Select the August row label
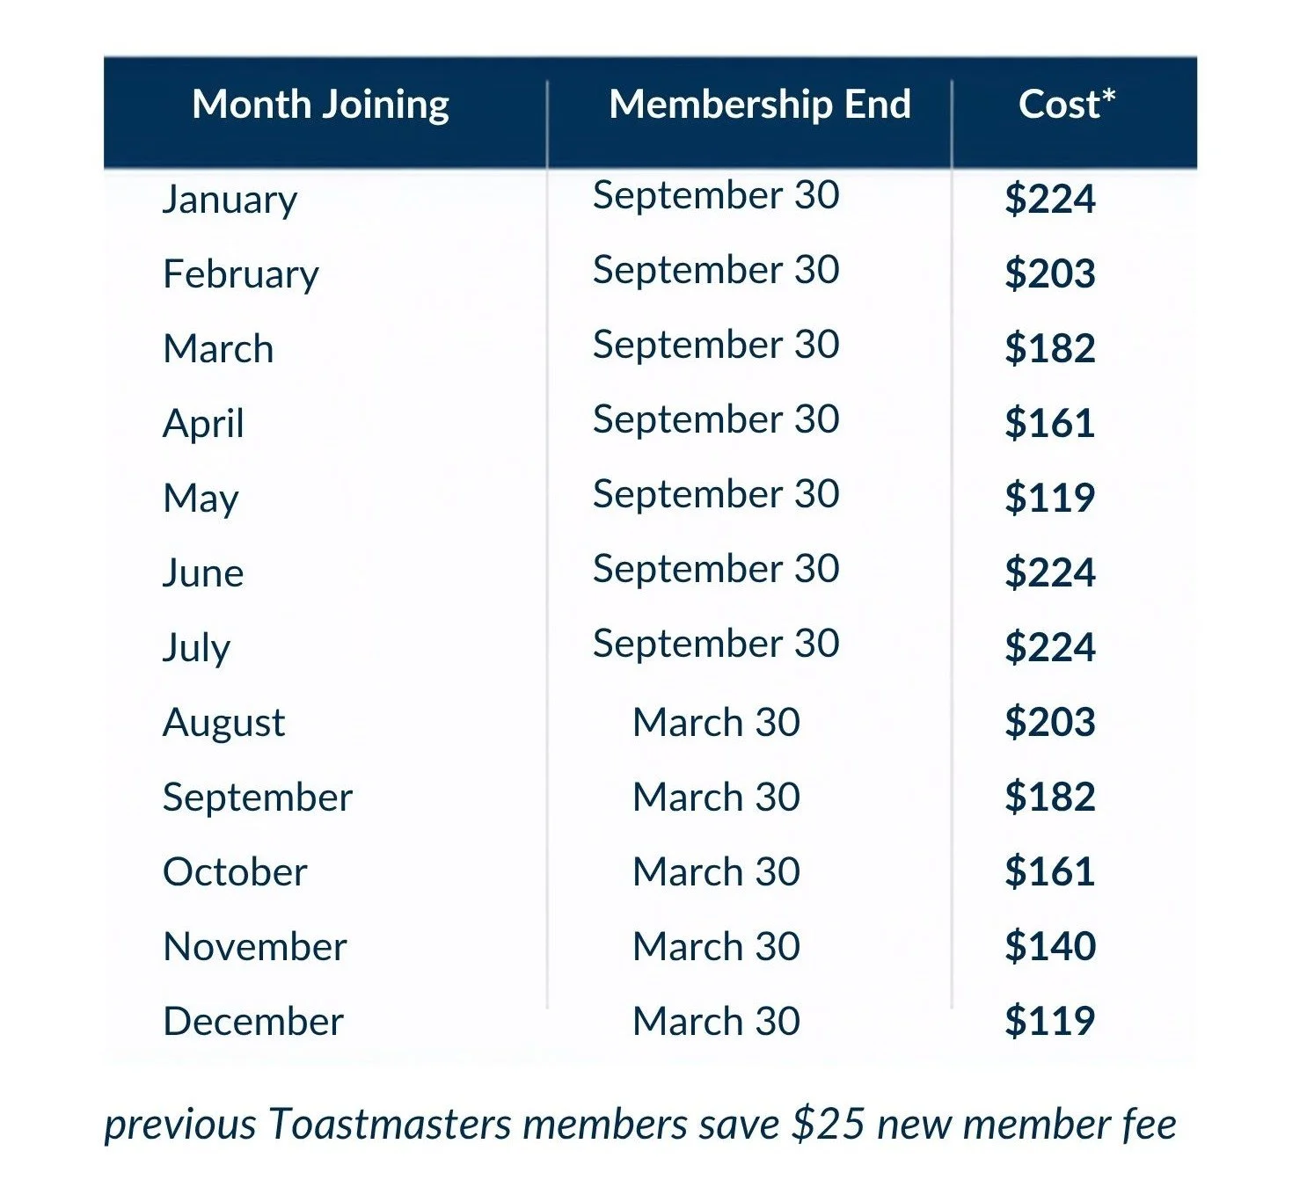Screen dimensions: 1307x1202 pyautogui.click(x=224, y=724)
